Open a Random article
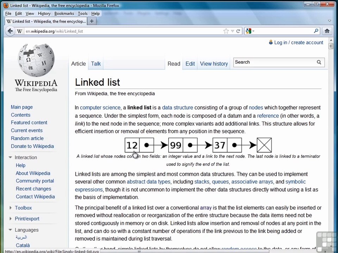This screenshot has width=338, height=253. click(27, 138)
